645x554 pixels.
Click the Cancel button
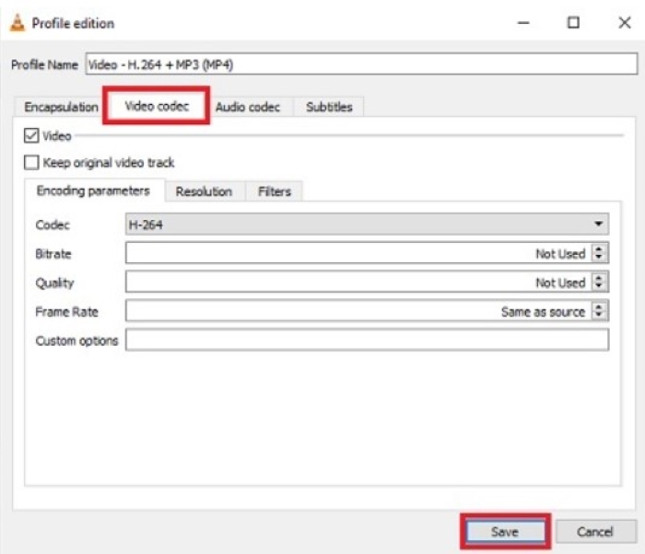[x=594, y=532]
